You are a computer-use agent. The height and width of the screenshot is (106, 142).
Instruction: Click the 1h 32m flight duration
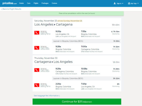pyautogui.click(x=116, y=47)
